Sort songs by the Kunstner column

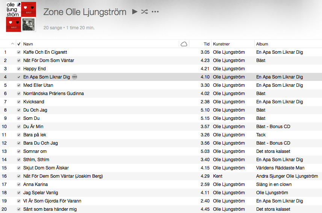221,44
